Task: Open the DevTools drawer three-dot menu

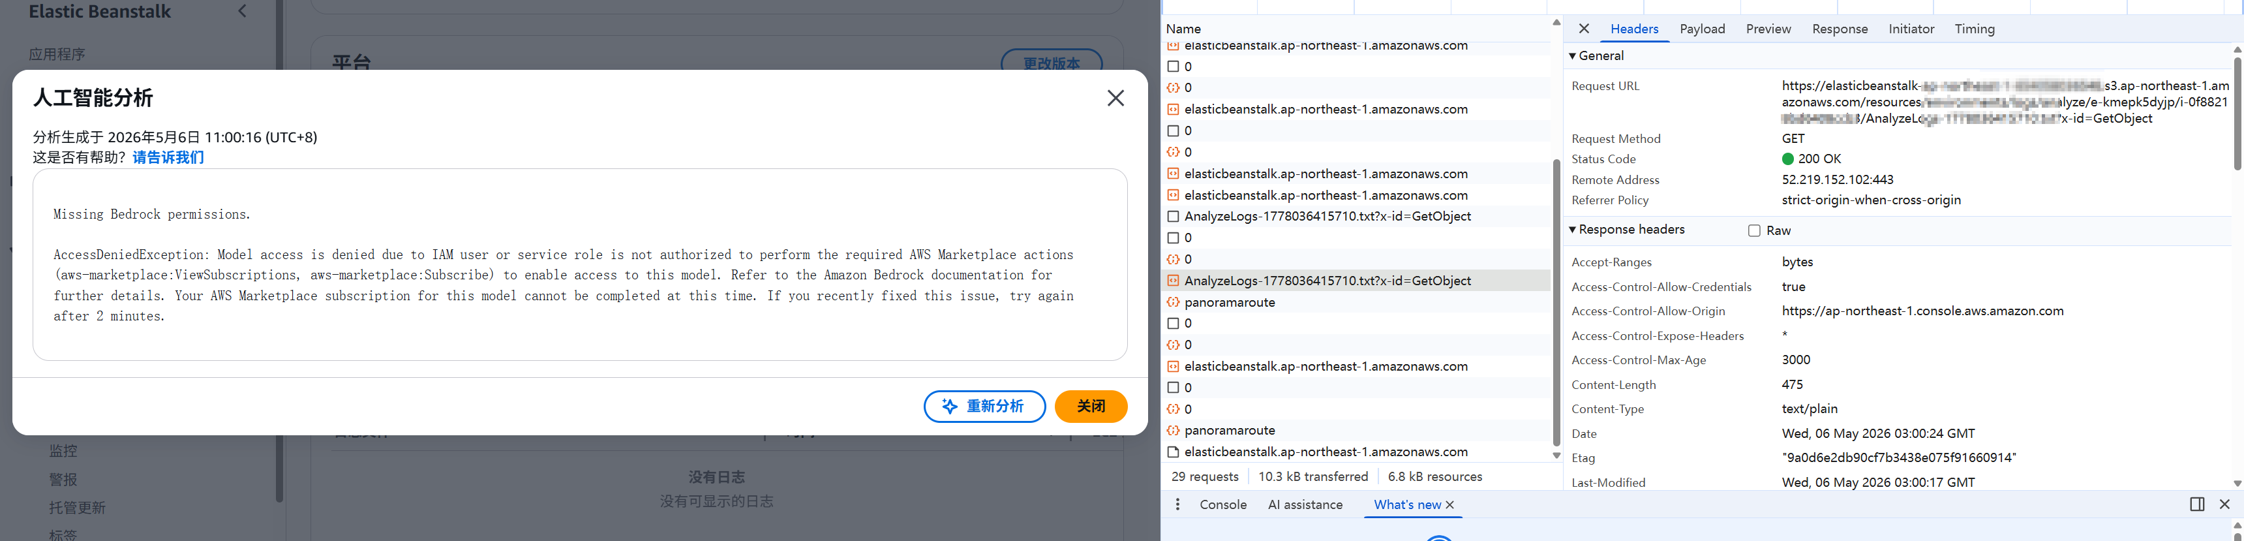Action: tap(1177, 504)
